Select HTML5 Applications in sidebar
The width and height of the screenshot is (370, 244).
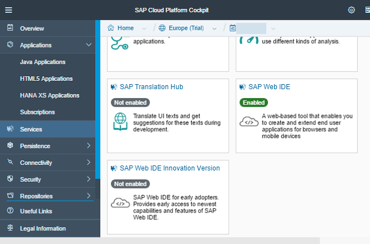pyautogui.click(x=46, y=79)
